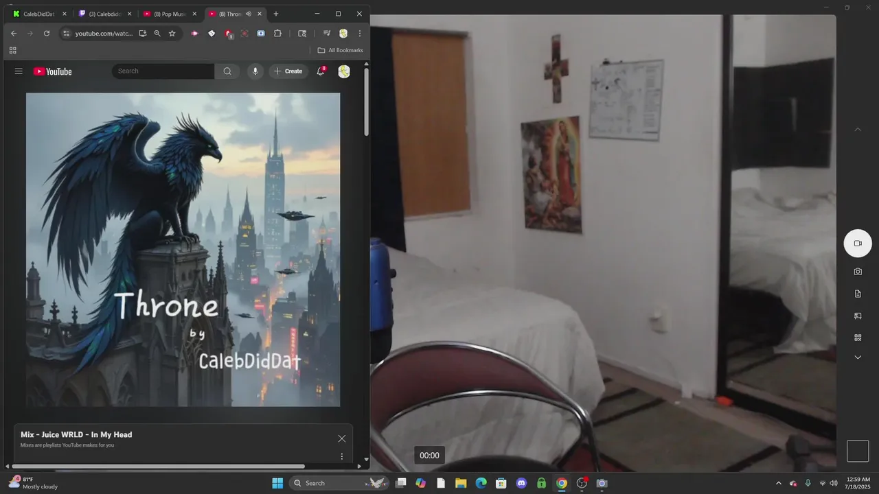
Task: Move down through camera modes with chevron
Action: pyautogui.click(x=858, y=357)
